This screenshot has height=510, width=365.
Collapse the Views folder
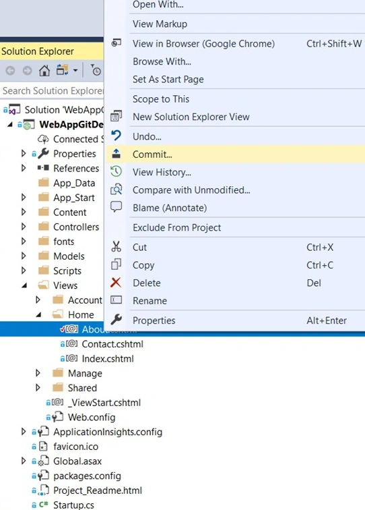[24, 285]
